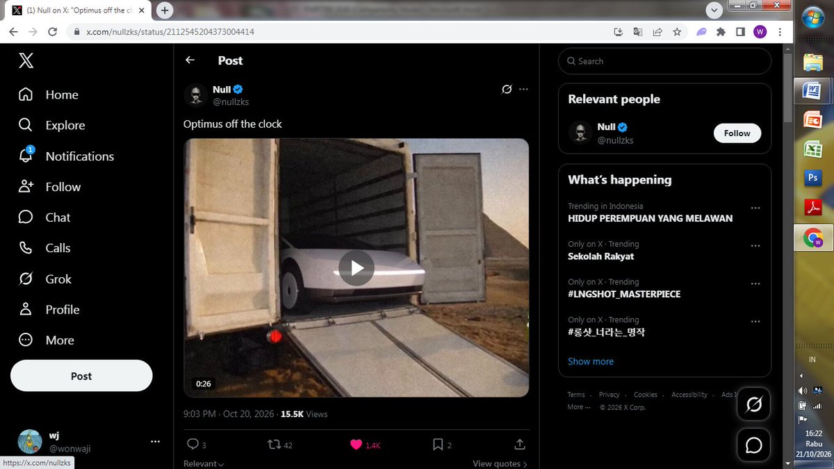Screen dimensions: 834x469
Task: Click the Grok icon beside Null's post header
Action: (507, 89)
